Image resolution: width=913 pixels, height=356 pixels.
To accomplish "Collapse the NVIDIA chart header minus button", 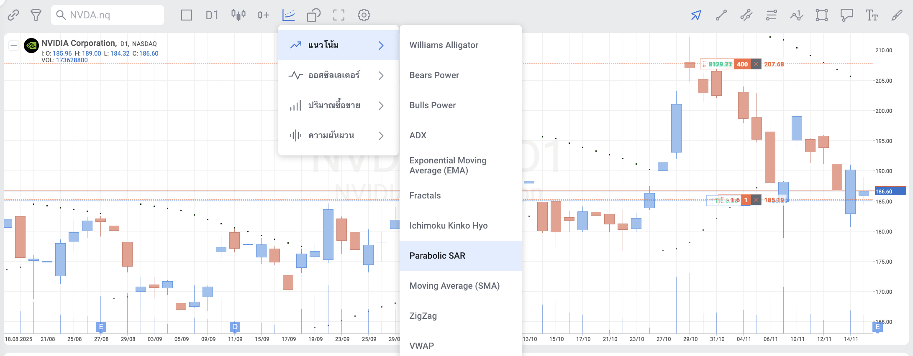I will pos(14,45).
